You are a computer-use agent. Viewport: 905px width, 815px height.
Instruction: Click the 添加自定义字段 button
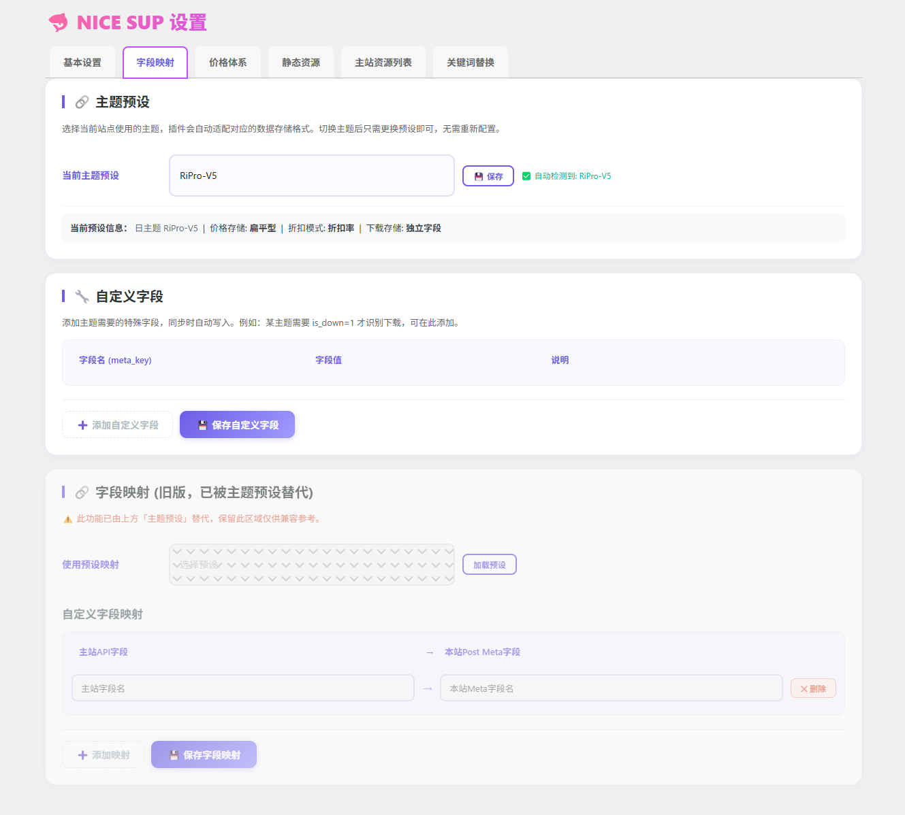pos(118,425)
